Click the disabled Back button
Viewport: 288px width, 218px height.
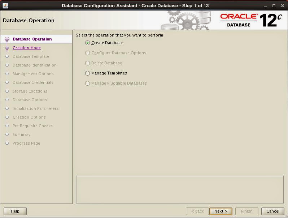197,211
